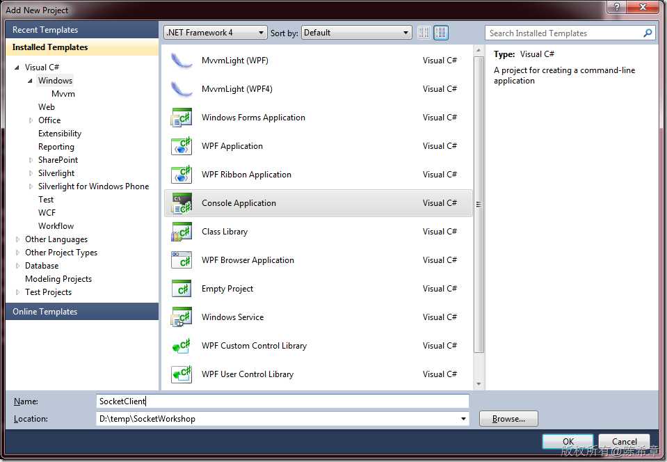The height and width of the screenshot is (462, 667).
Task: Click the WPF Custom Control Library icon
Action: (x=182, y=345)
